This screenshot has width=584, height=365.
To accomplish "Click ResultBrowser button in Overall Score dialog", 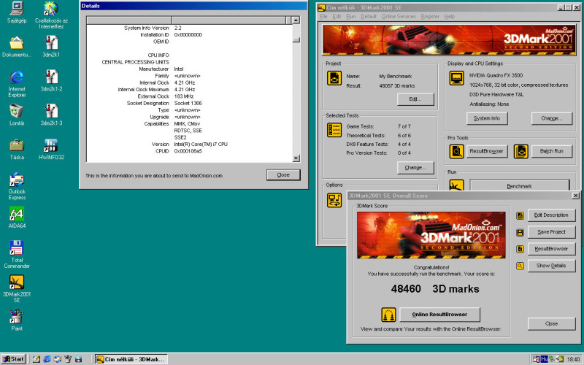I will (x=551, y=249).
